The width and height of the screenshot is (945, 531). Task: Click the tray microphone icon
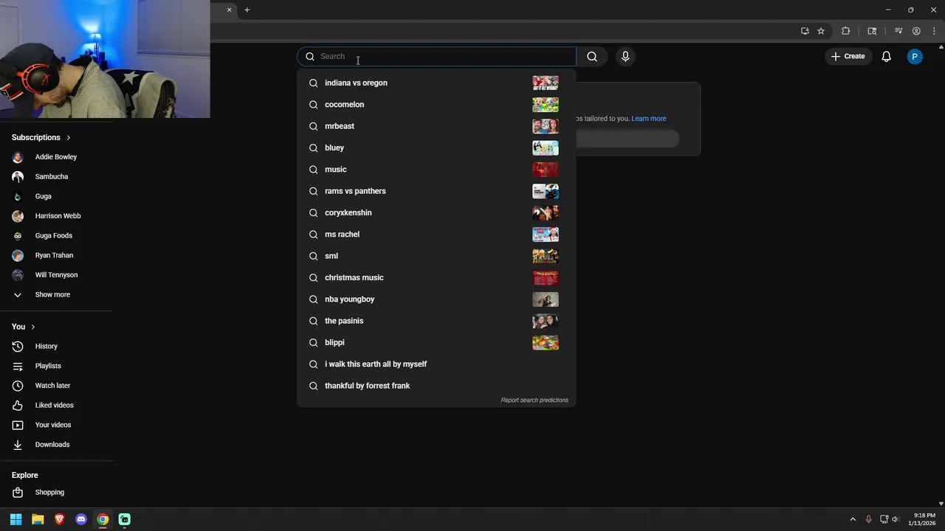(x=868, y=519)
